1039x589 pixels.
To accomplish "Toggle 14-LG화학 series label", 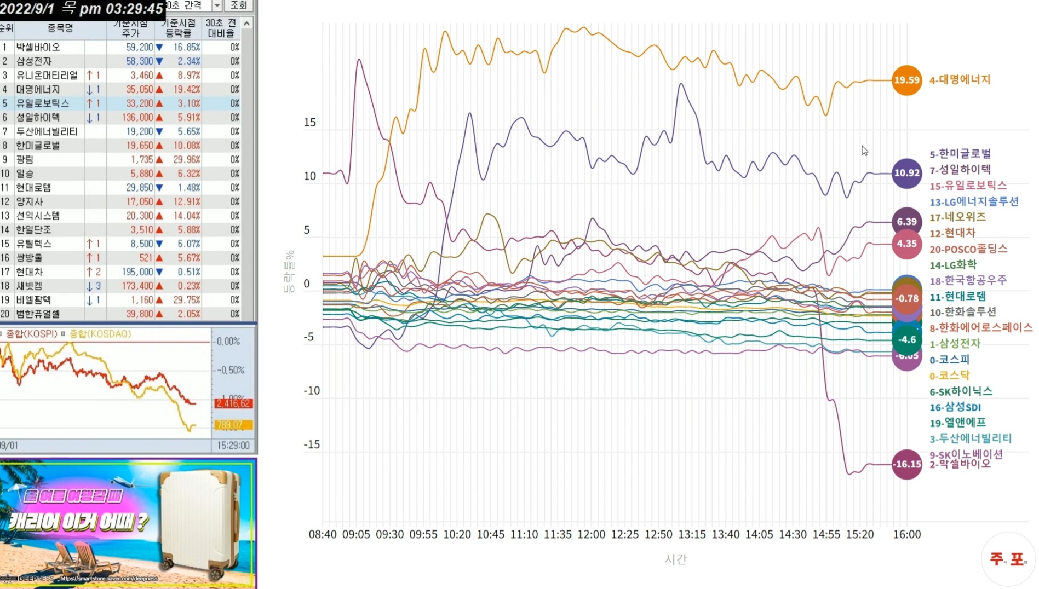I will coord(953,265).
